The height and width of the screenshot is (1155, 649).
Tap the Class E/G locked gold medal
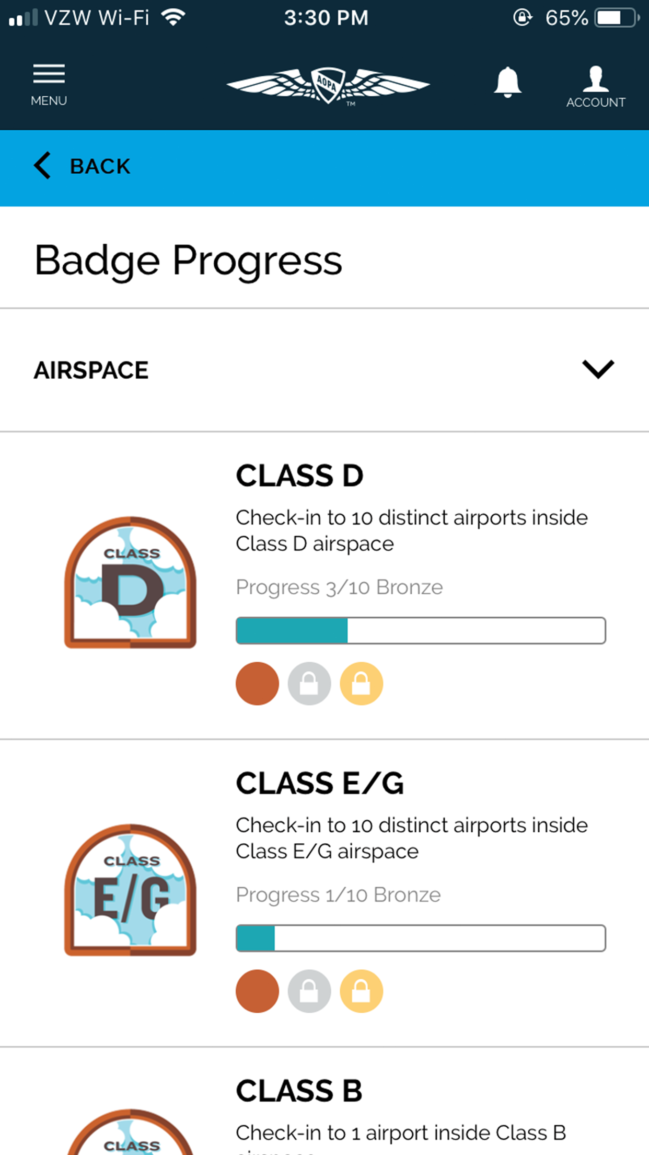tap(361, 991)
